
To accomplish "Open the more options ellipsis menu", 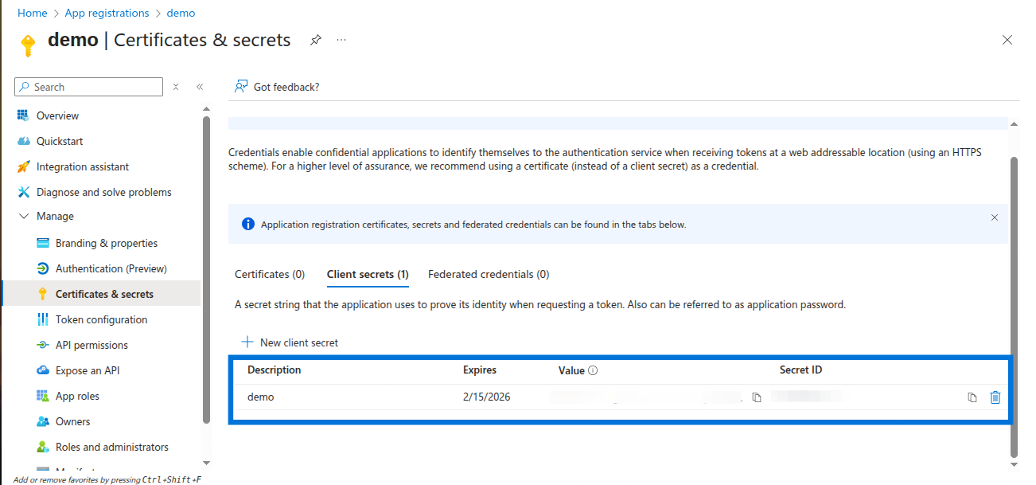I will [341, 40].
